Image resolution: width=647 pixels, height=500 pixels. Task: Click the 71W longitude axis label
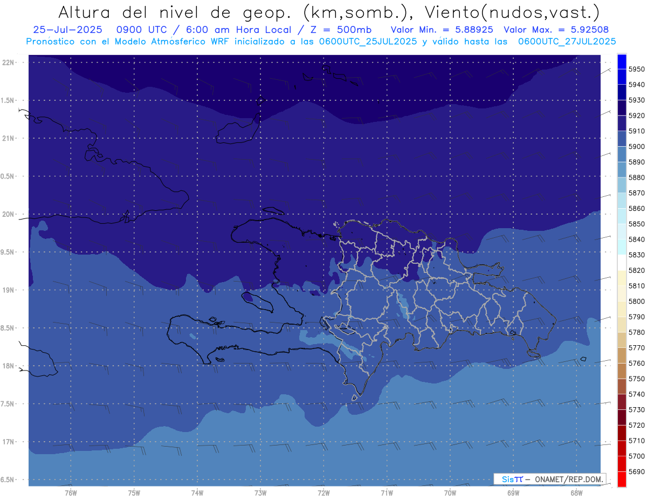coord(387,492)
